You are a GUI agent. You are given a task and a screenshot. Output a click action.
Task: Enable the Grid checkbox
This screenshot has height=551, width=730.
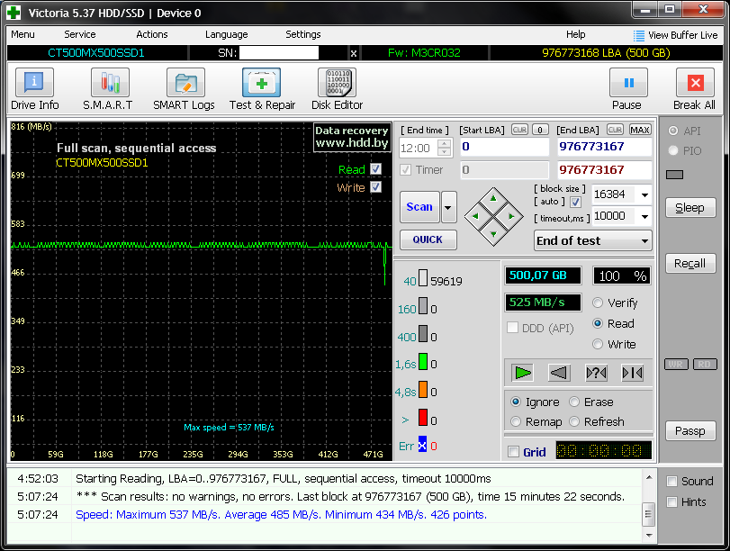(513, 451)
